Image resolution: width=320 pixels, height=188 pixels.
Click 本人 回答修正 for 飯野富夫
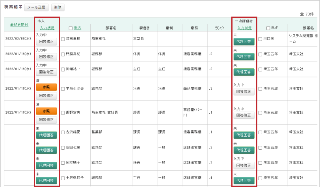point(47,120)
